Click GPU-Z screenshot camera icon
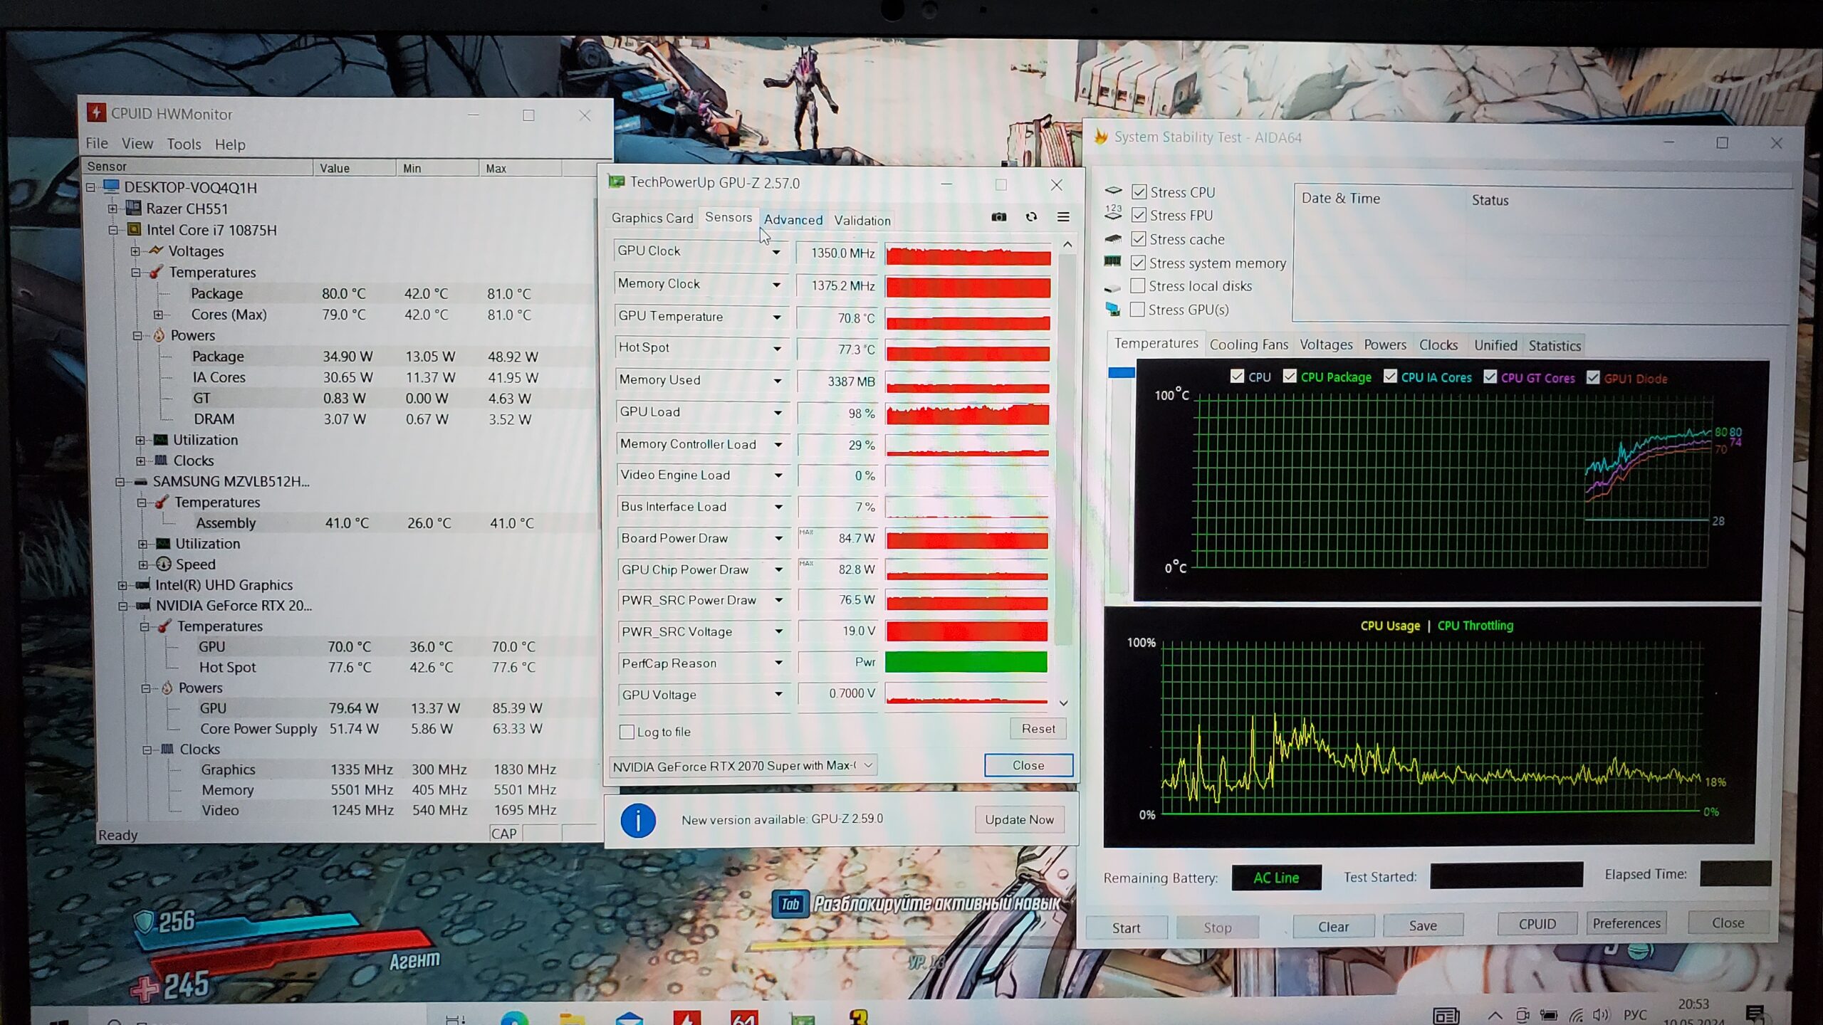Viewport: 1823px width, 1025px height. [x=999, y=217]
